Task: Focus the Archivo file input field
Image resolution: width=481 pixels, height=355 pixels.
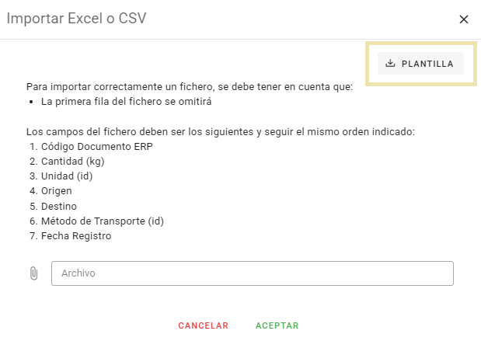Action: [252, 273]
